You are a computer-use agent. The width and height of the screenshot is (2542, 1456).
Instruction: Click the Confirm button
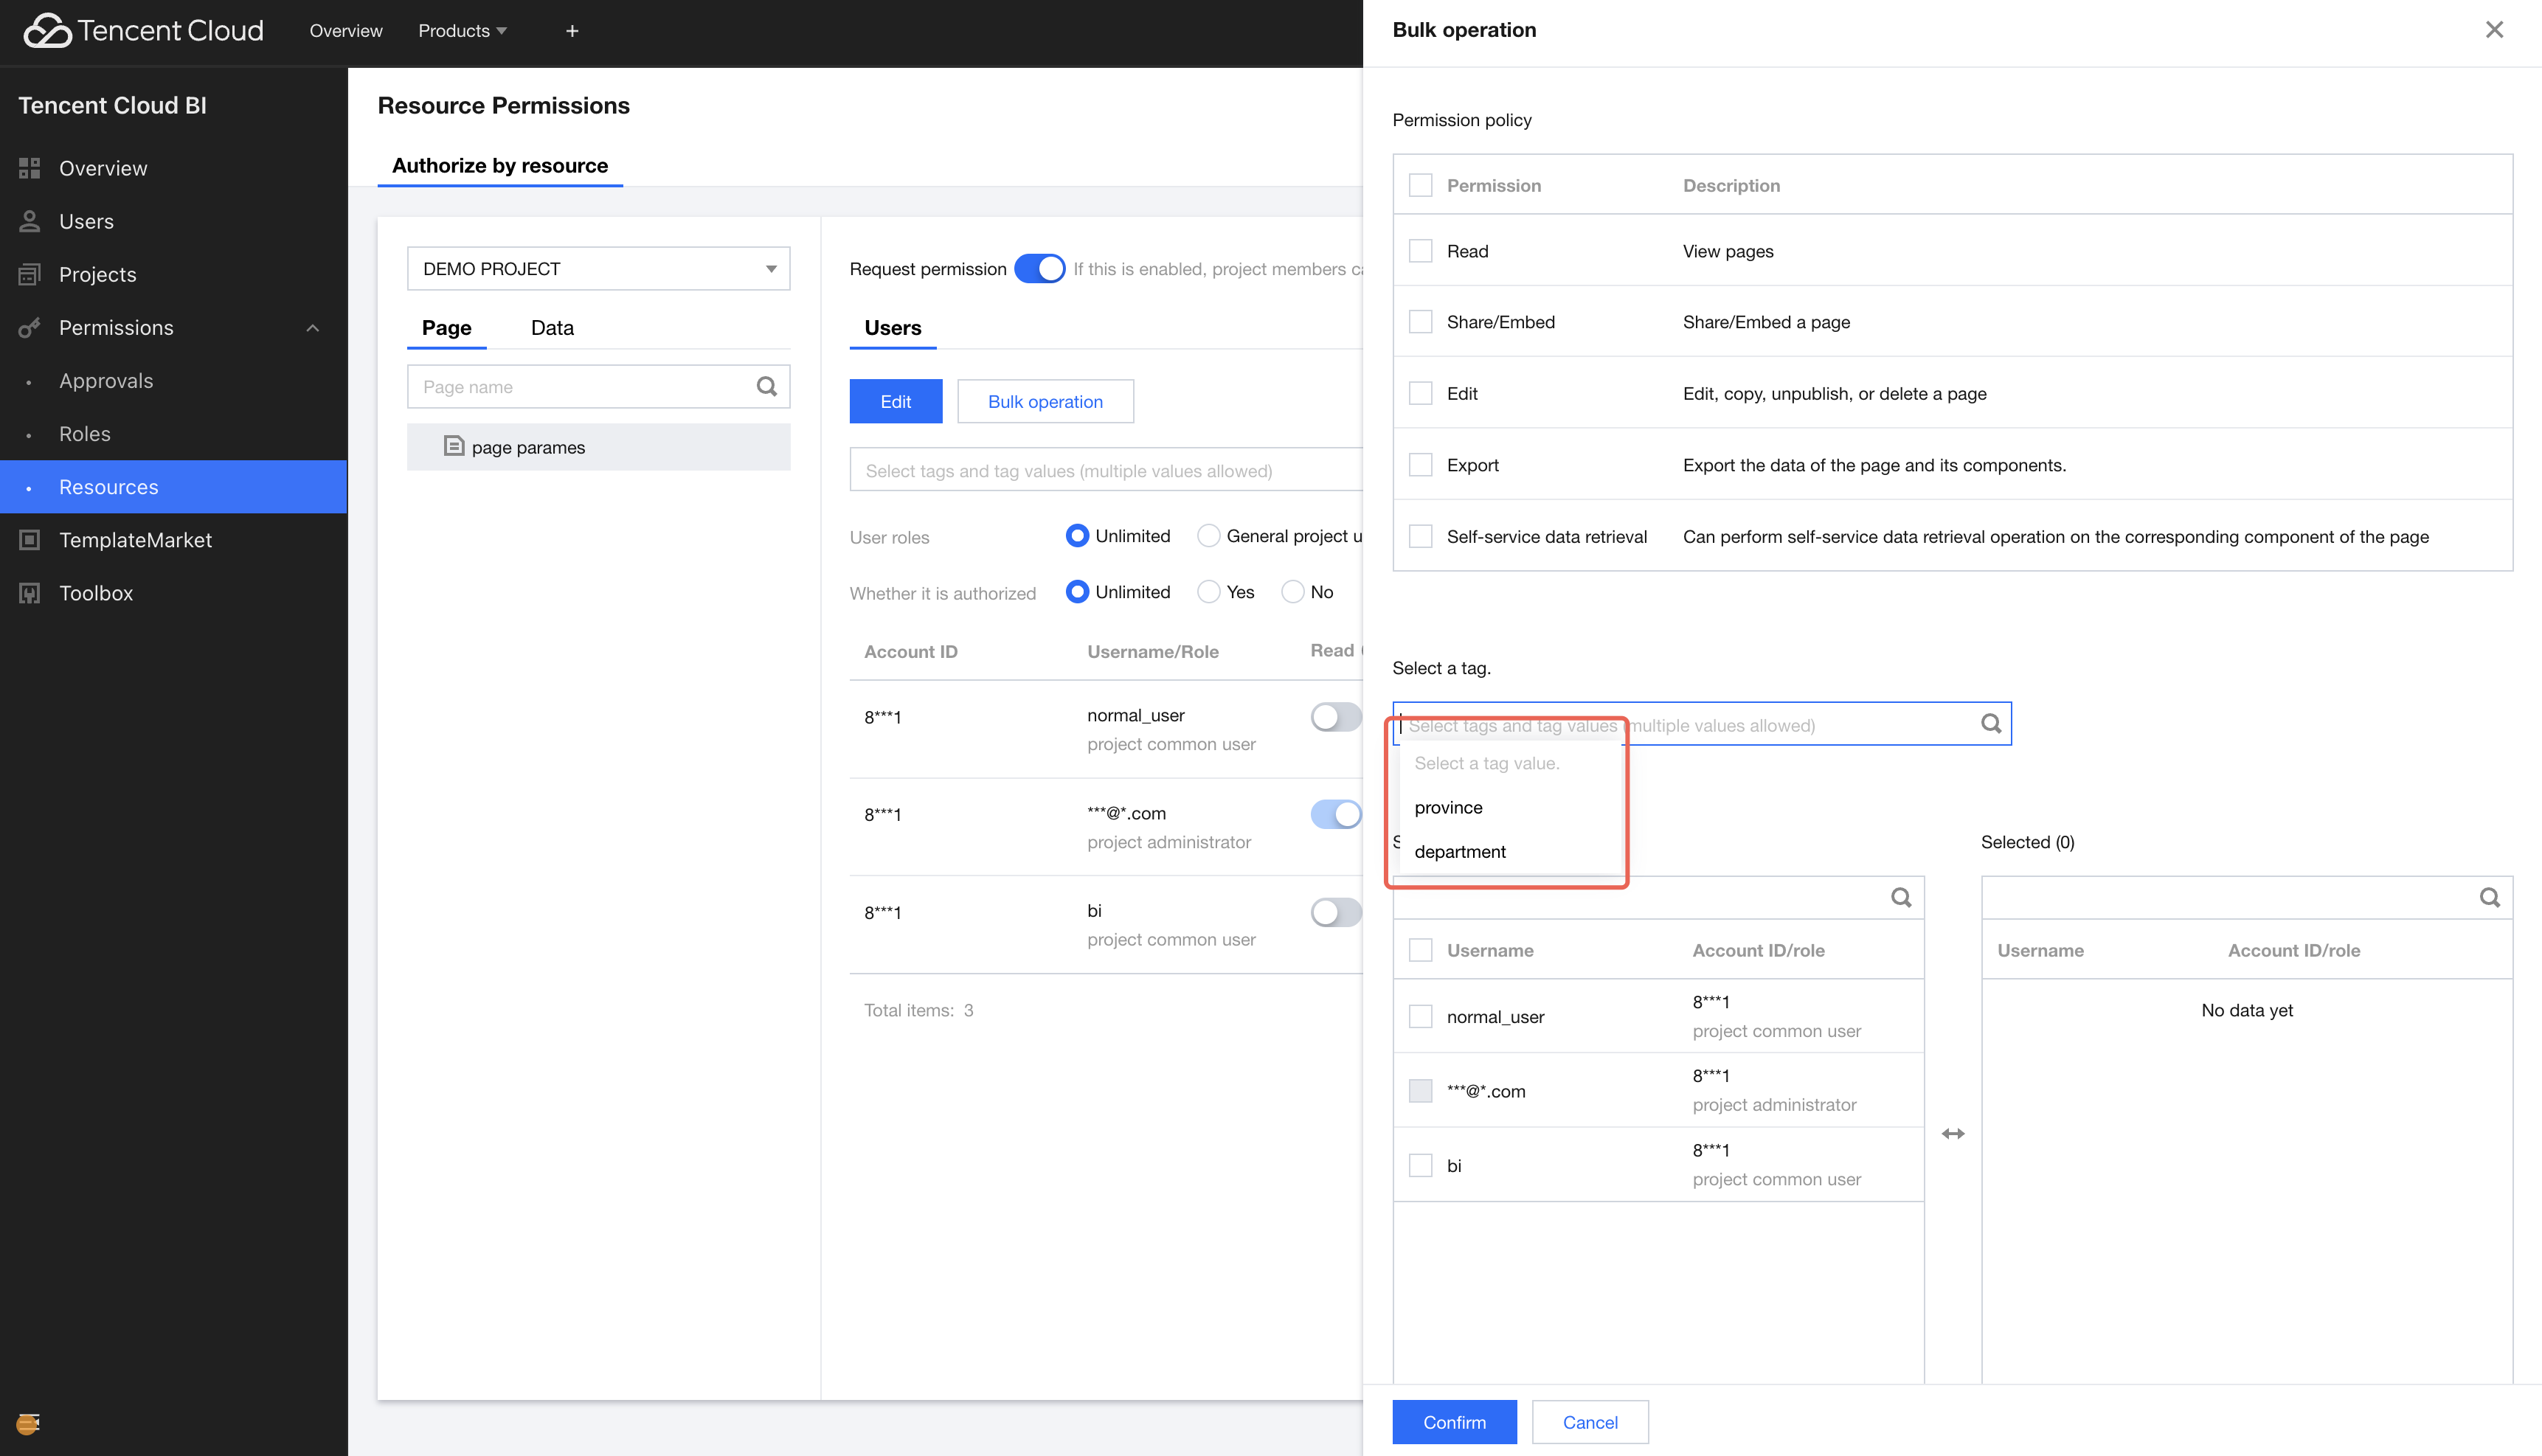(x=1454, y=1422)
